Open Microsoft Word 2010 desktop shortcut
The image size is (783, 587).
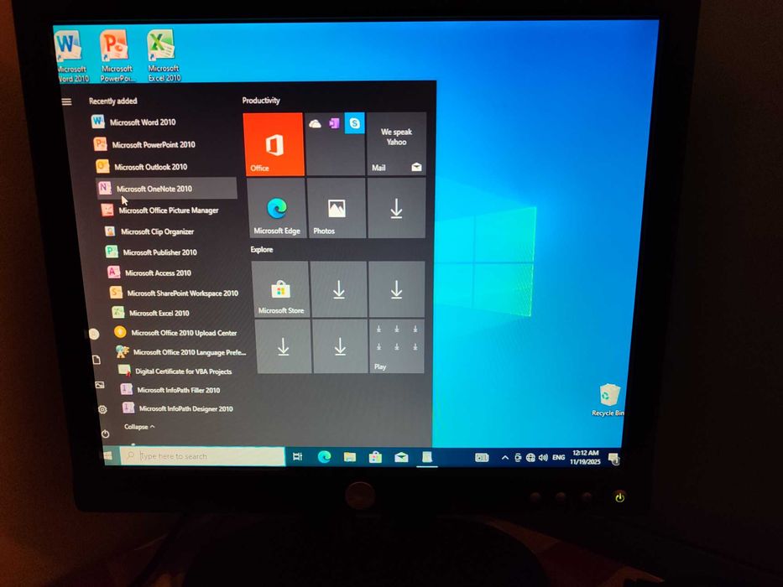[x=70, y=56]
